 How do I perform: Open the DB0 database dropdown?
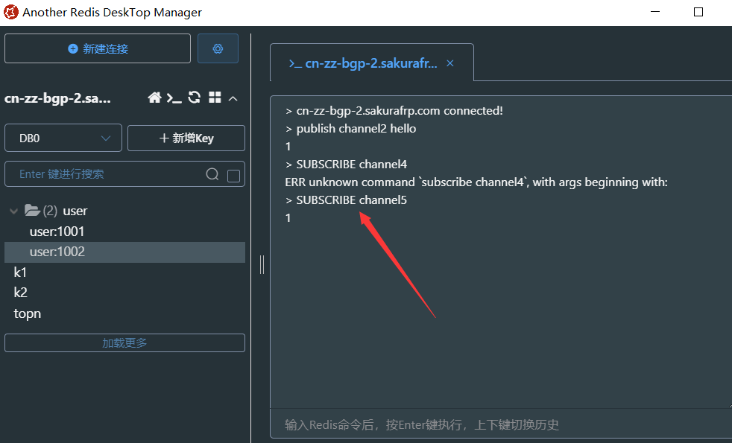coord(63,138)
